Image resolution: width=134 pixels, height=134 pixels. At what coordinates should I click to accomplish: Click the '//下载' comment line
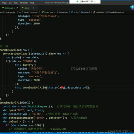4,46
